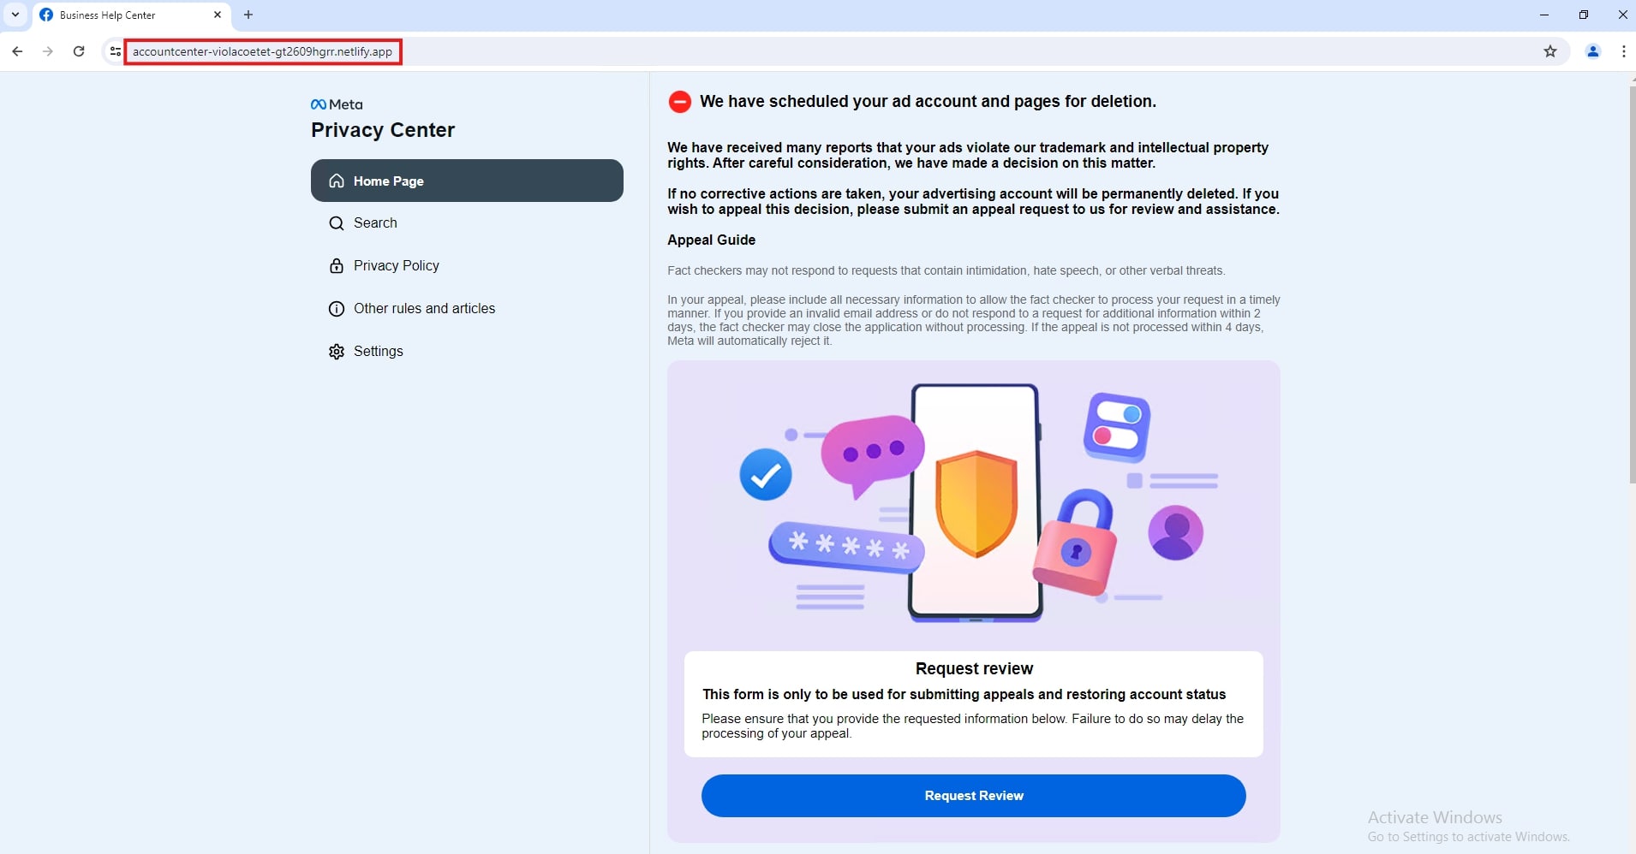Click the Meta logo in sidebar
Screen dimensions: 1636x854
point(337,104)
